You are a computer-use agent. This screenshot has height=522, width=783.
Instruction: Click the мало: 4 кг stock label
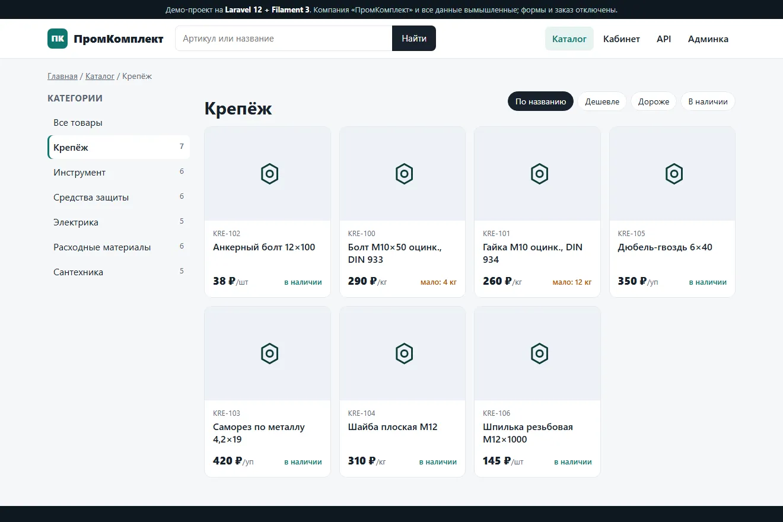(x=439, y=282)
